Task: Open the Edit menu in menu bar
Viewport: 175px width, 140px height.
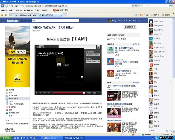Action: pos(11,10)
